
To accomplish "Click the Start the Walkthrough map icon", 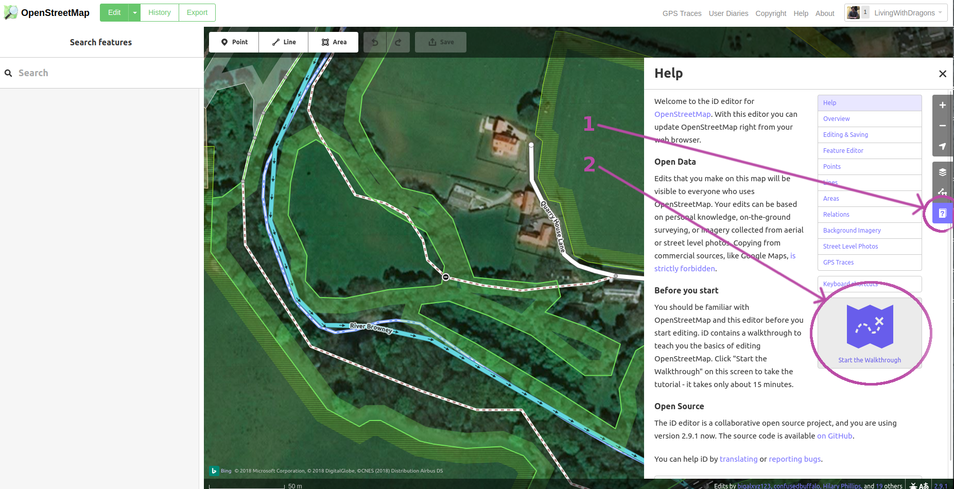I will pos(870,327).
